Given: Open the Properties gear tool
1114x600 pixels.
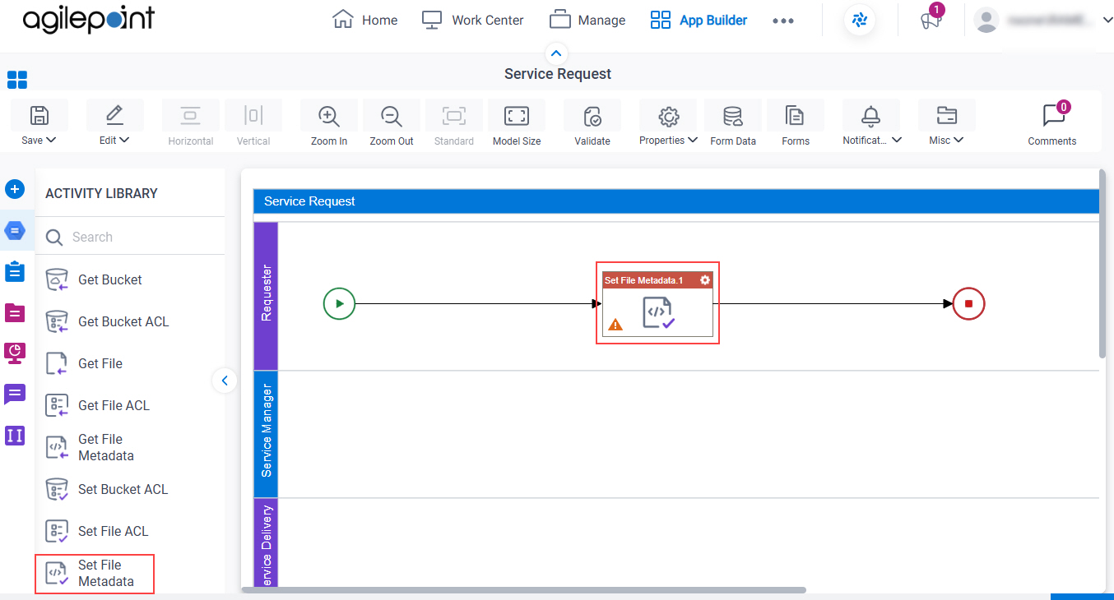Looking at the screenshot, I should (x=668, y=115).
